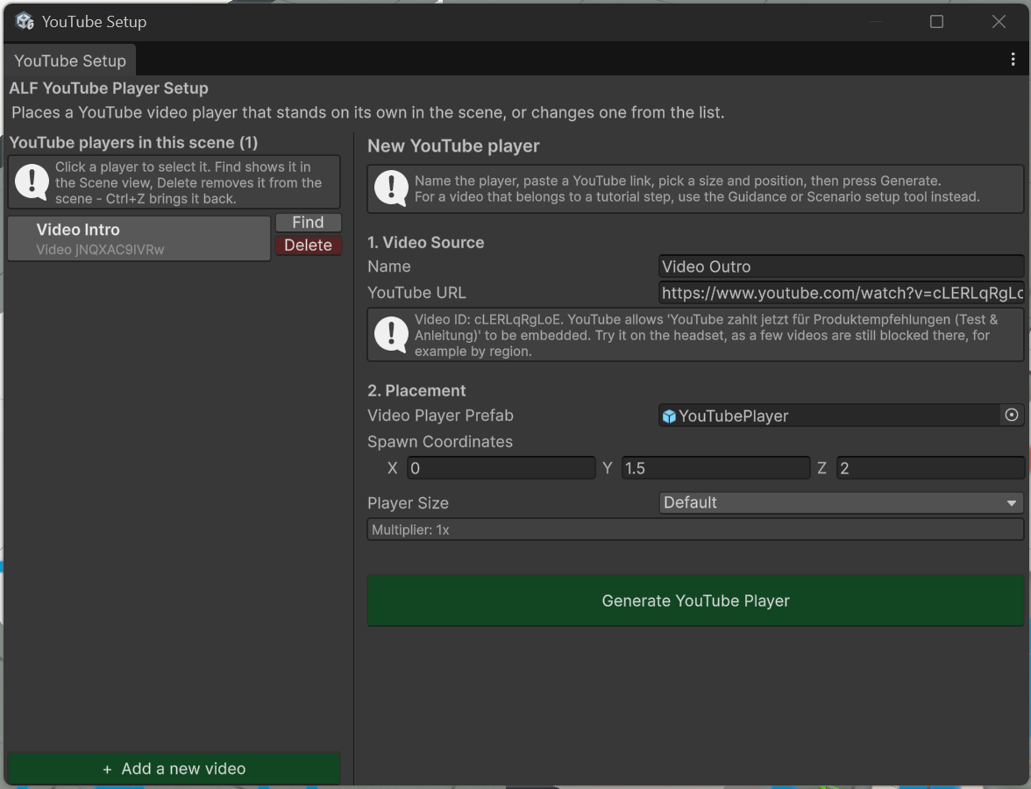Click Add a new video button
The image size is (1031, 789).
click(x=174, y=769)
